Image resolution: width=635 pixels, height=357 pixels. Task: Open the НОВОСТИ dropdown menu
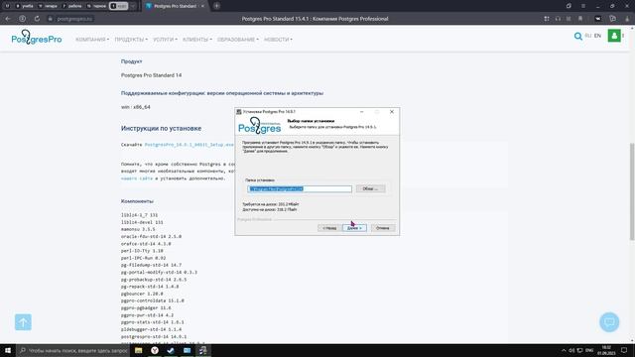tap(278, 40)
